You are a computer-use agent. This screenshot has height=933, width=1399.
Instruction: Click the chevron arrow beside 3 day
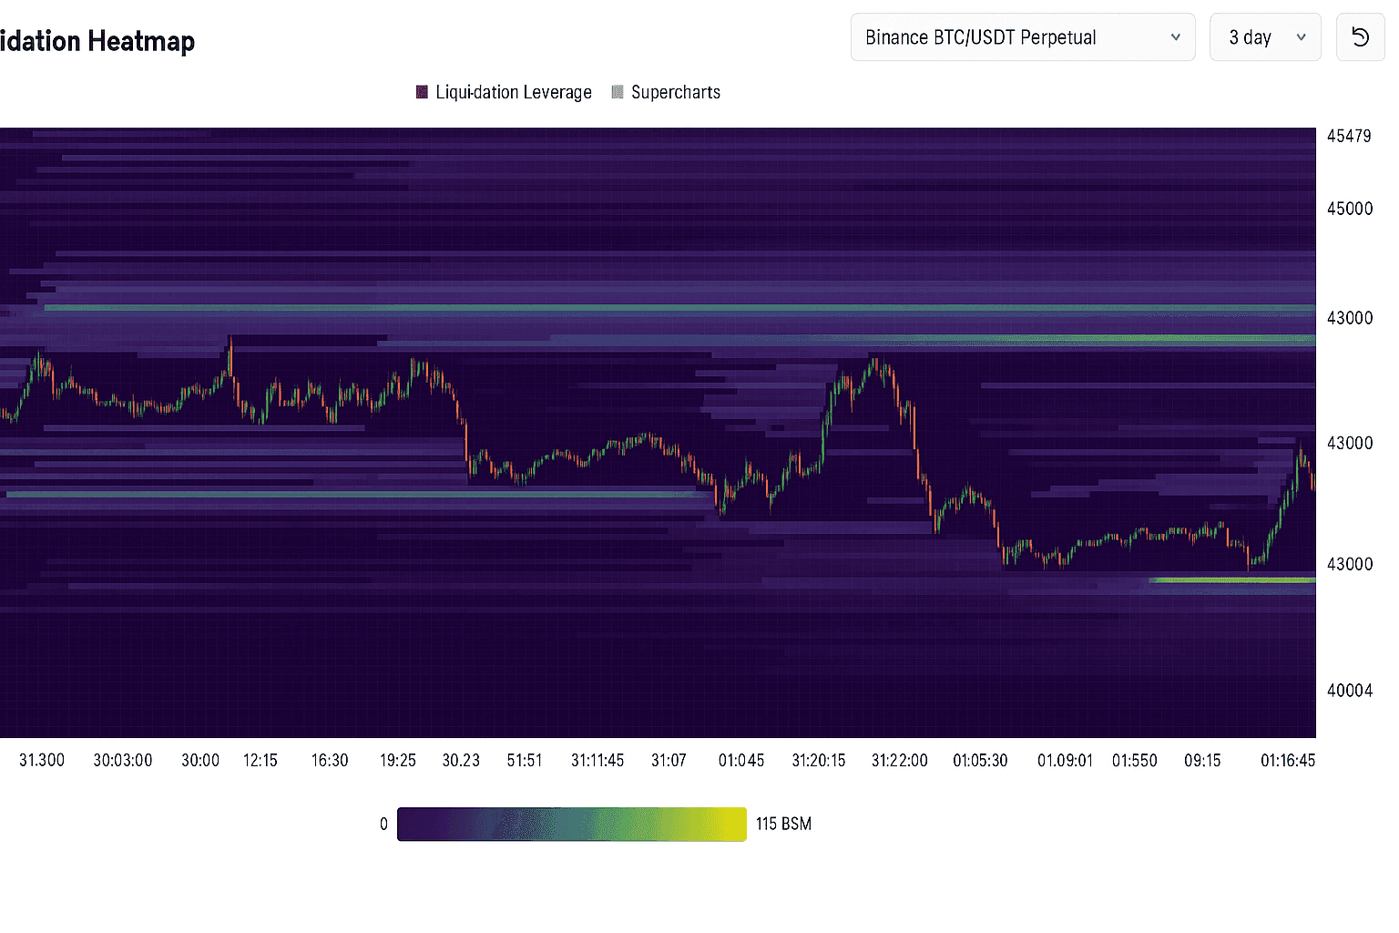pyautogui.click(x=1301, y=37)
